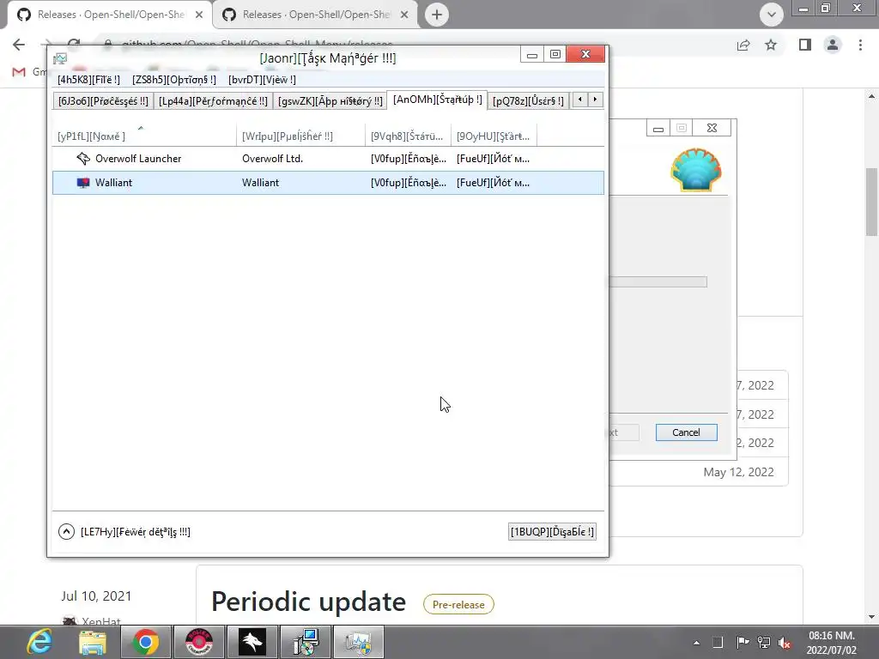Screen dimensions: 879x659
Task: Click the Walliant name in the selected row
Action: click(x=114, y=183)
